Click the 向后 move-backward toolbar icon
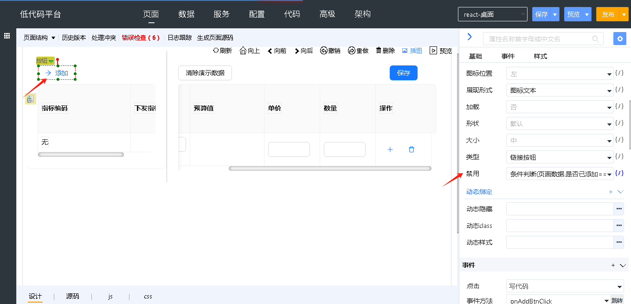 (x=297, y=51)
